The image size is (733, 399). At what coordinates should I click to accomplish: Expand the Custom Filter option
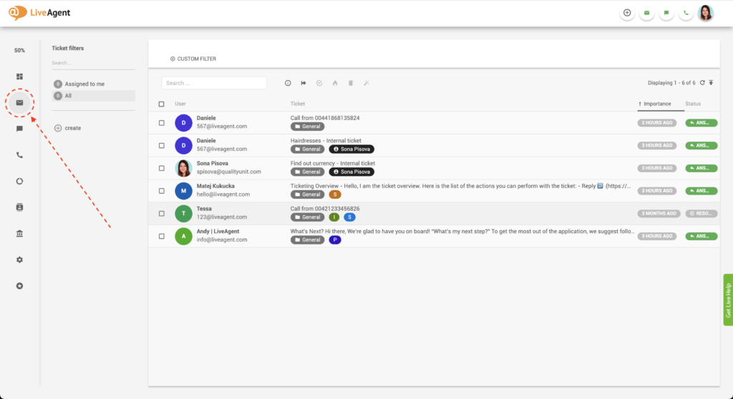193,59
